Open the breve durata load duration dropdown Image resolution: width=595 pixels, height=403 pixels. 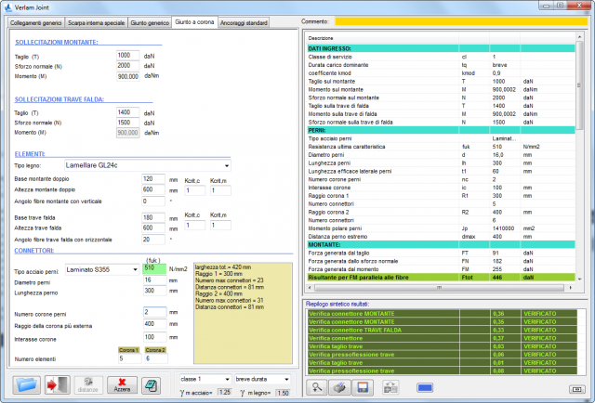pyautogui.click(x=263, y=380)
